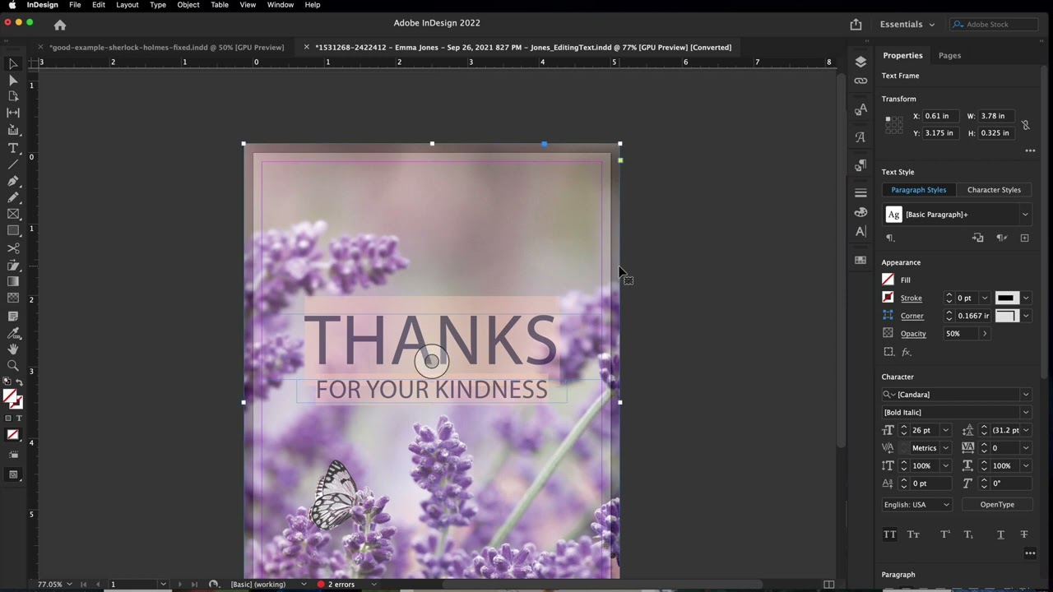Select the Line tool
The image size is (1053, 592).
tap(13, 164)
